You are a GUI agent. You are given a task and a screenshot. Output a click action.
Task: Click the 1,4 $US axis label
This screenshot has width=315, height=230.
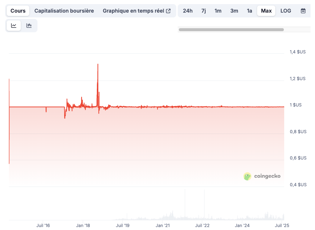click(298, 52)
